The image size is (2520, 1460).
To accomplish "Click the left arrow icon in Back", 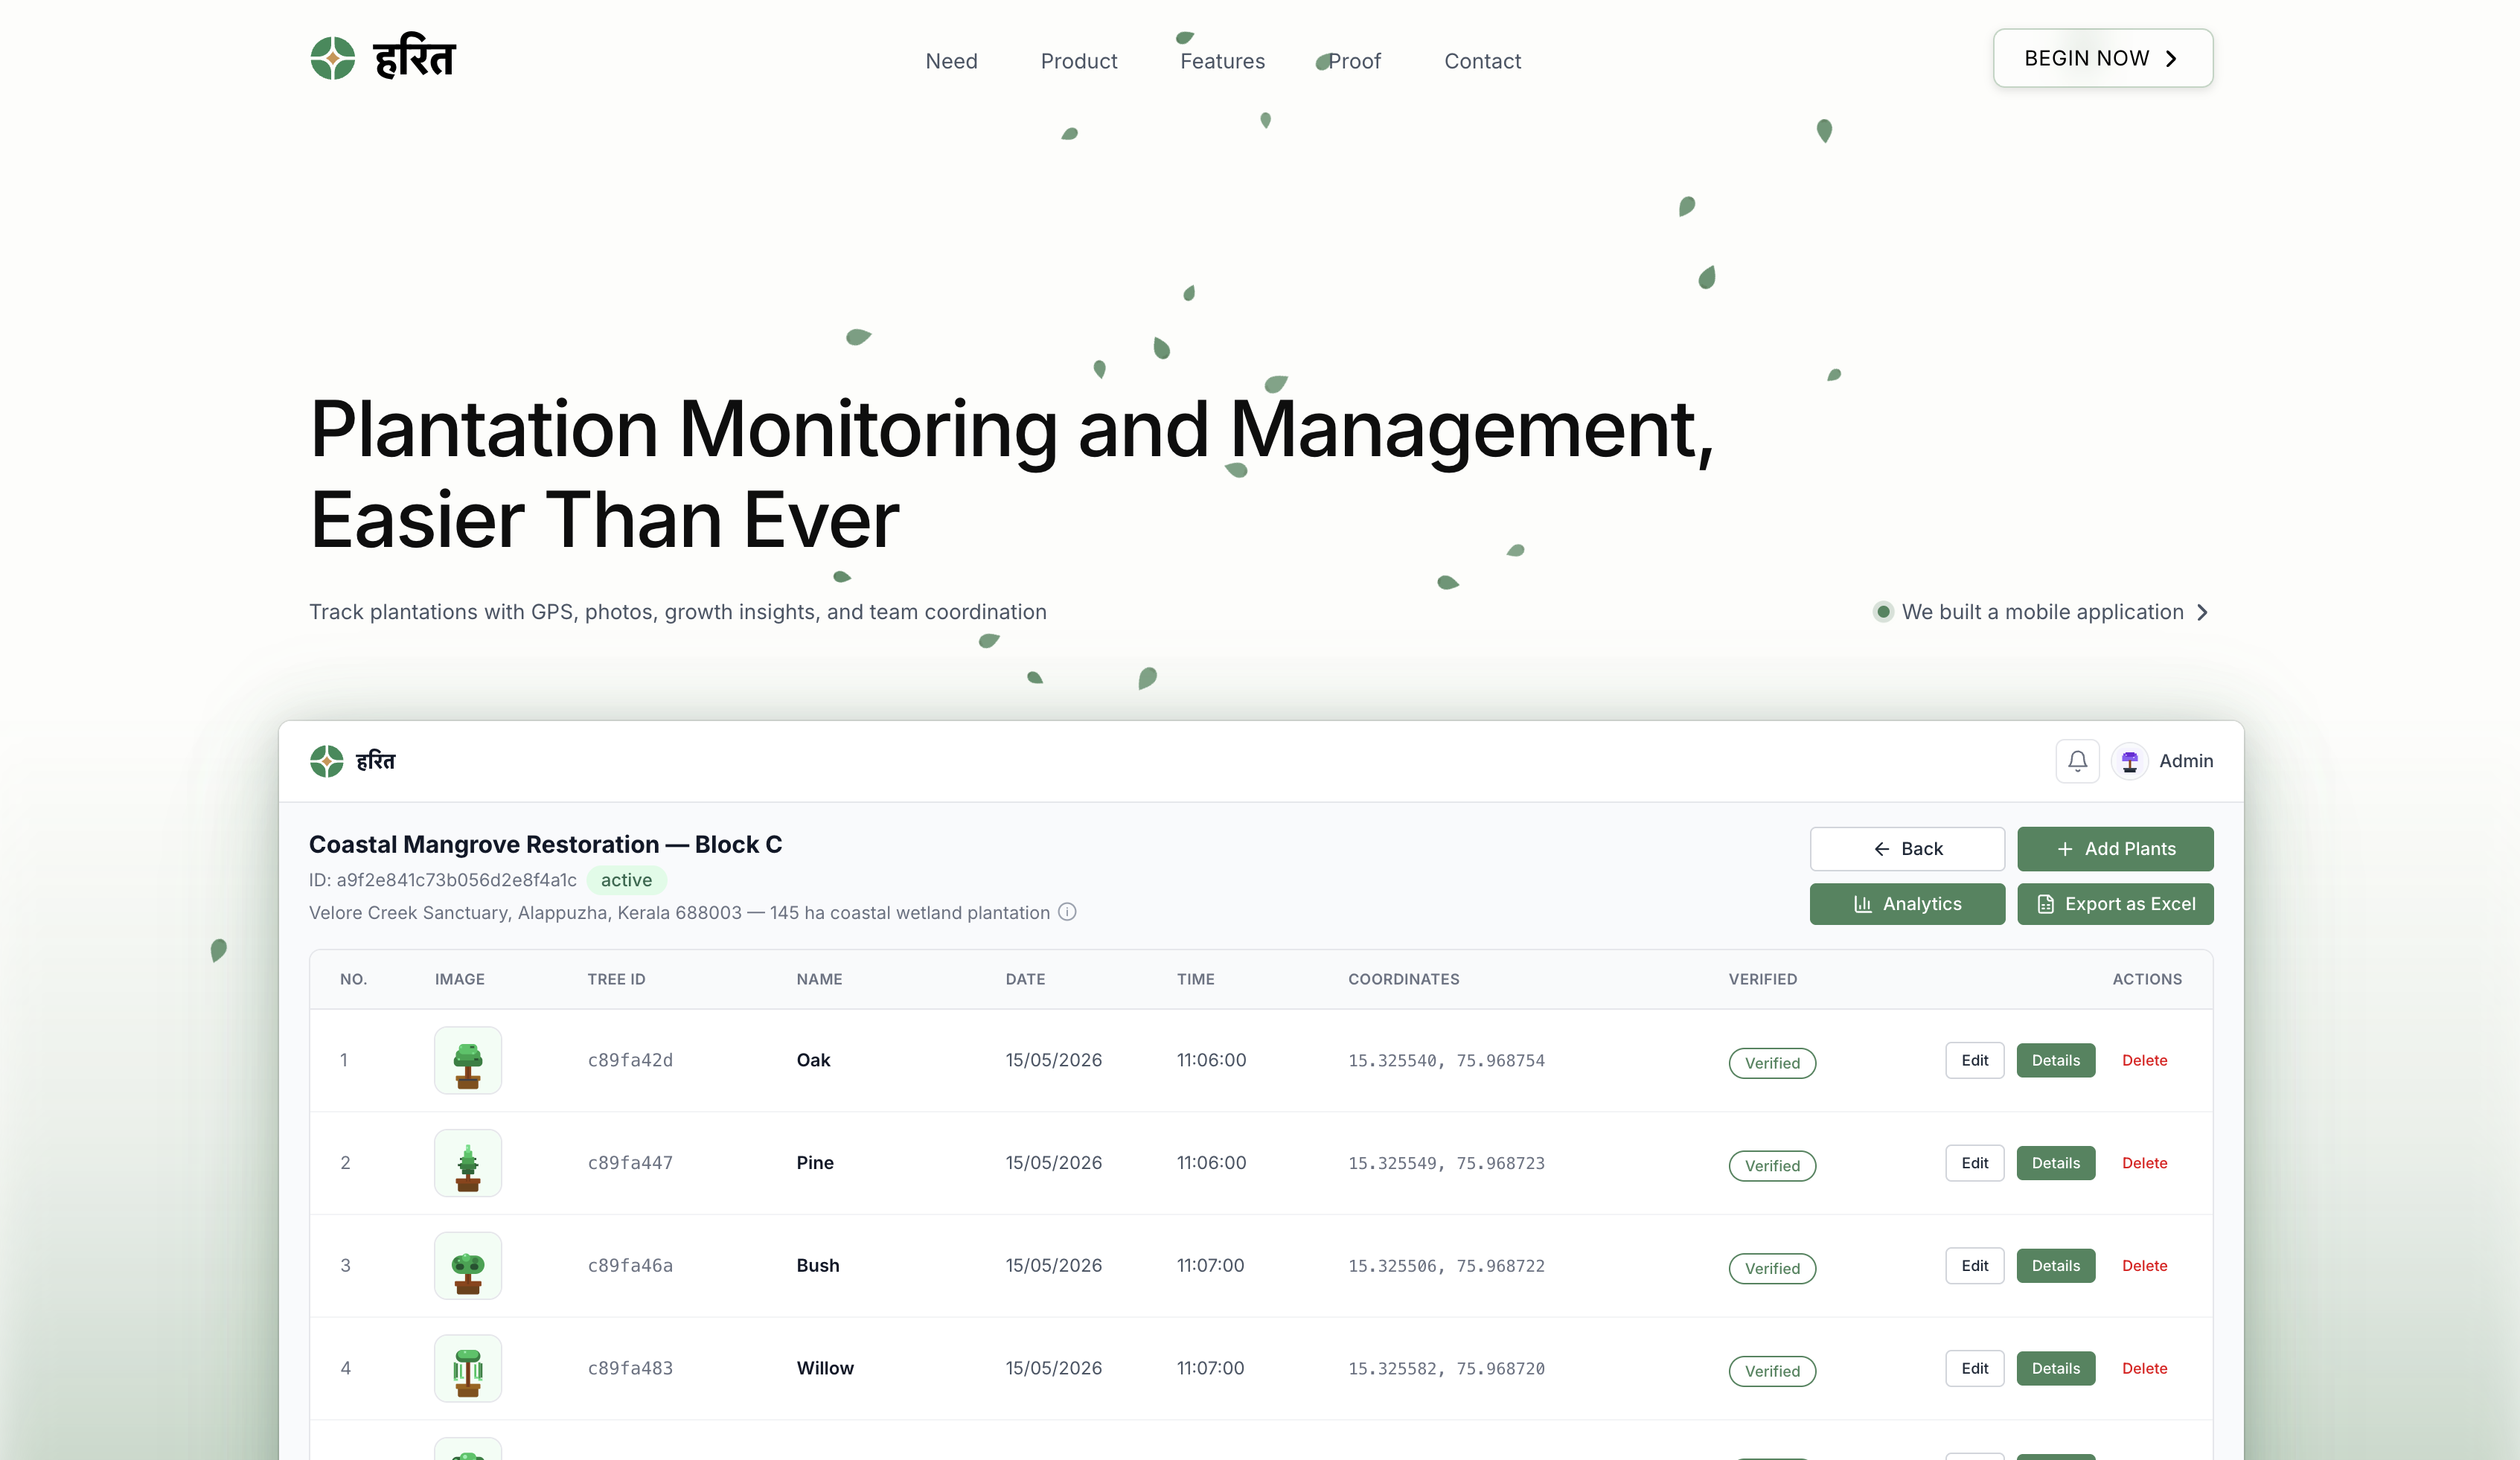I will click(x=1881, y=849).
